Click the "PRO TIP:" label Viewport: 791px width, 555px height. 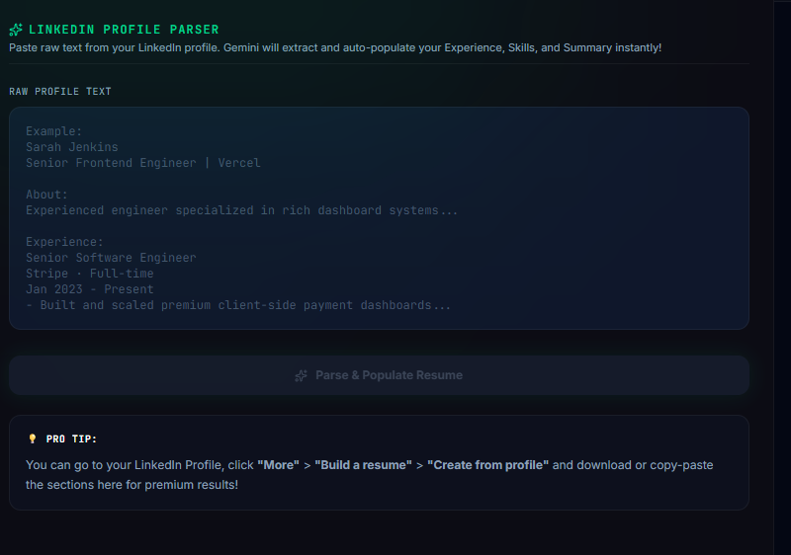tap(71, 439)
